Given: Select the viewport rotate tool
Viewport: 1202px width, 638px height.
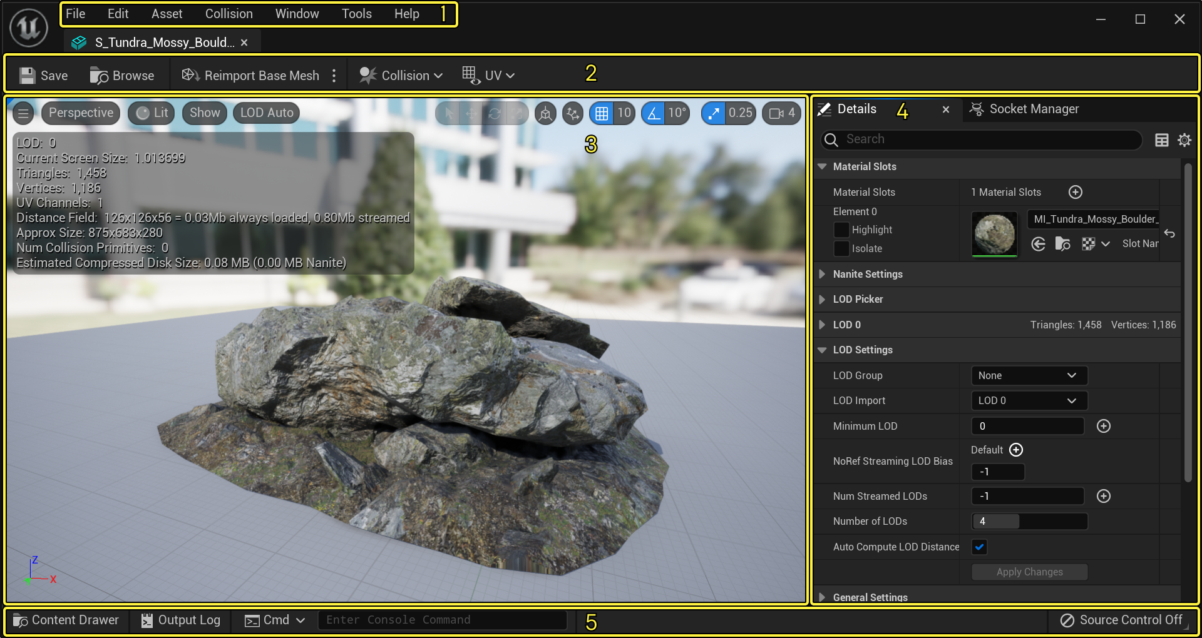Looking at the screenshot, I should click(x=495, y=113).
